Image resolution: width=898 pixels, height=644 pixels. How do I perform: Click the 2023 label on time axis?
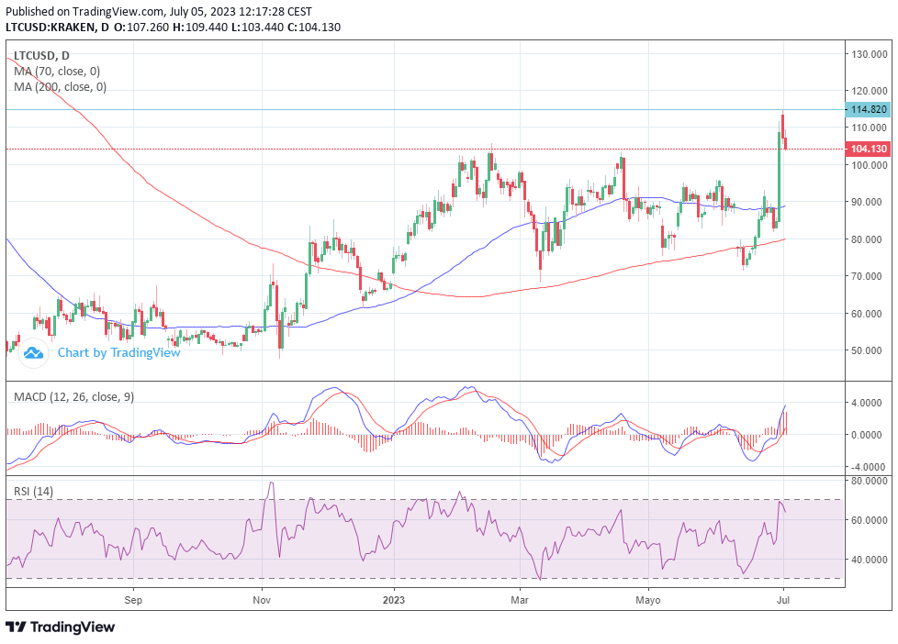click(393, 600)
